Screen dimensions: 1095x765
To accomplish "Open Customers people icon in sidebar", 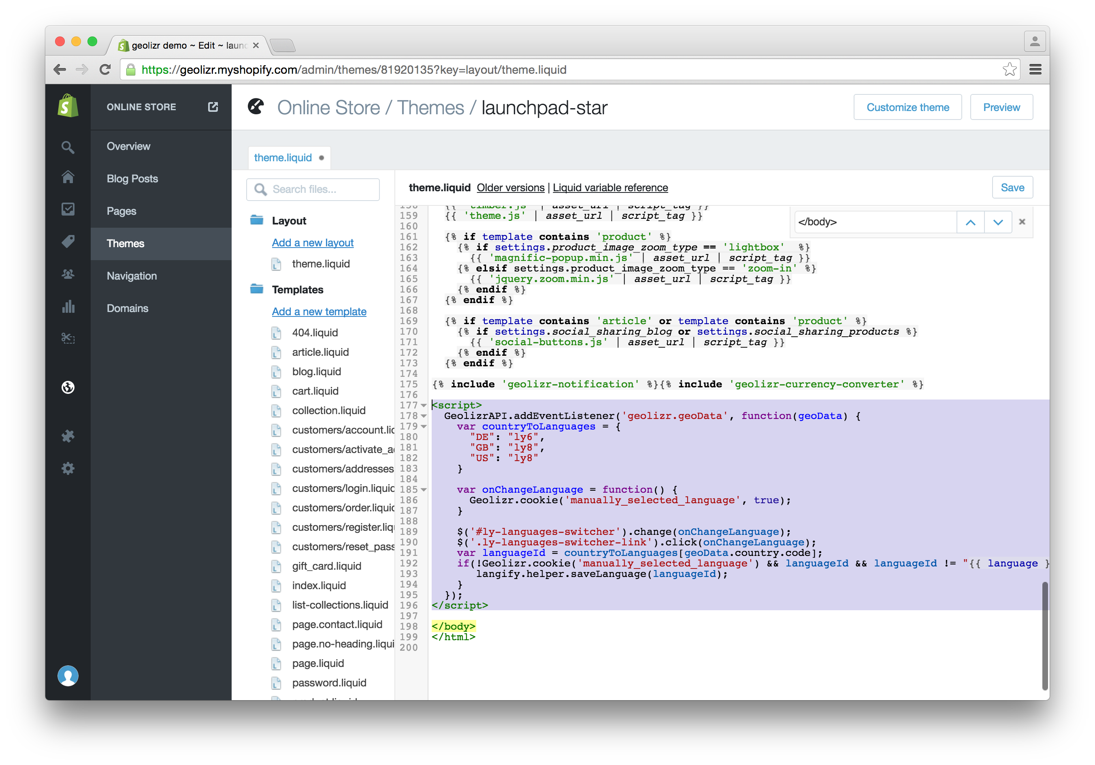I will point(68,274).
